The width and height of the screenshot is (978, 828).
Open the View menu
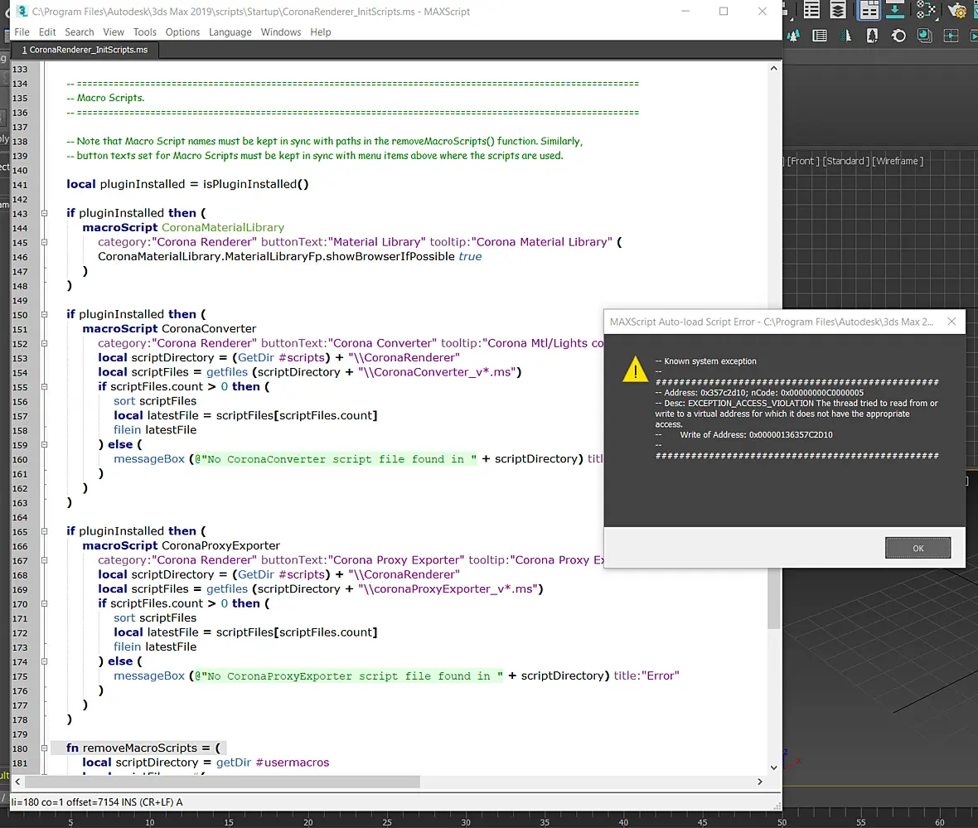(x=114, y=31)
